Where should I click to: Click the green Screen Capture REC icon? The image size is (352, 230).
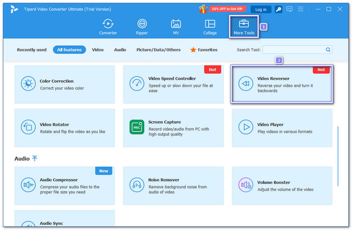pyautogui.click(x=137, y=127)
